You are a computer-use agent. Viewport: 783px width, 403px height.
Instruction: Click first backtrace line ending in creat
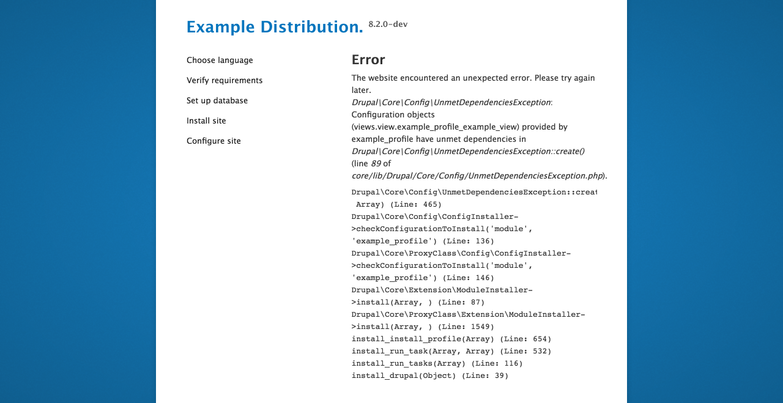[474, 192]
